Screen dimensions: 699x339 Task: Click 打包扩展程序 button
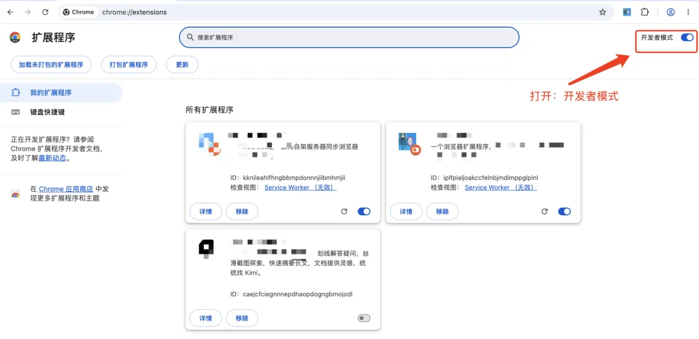[129, 65]
